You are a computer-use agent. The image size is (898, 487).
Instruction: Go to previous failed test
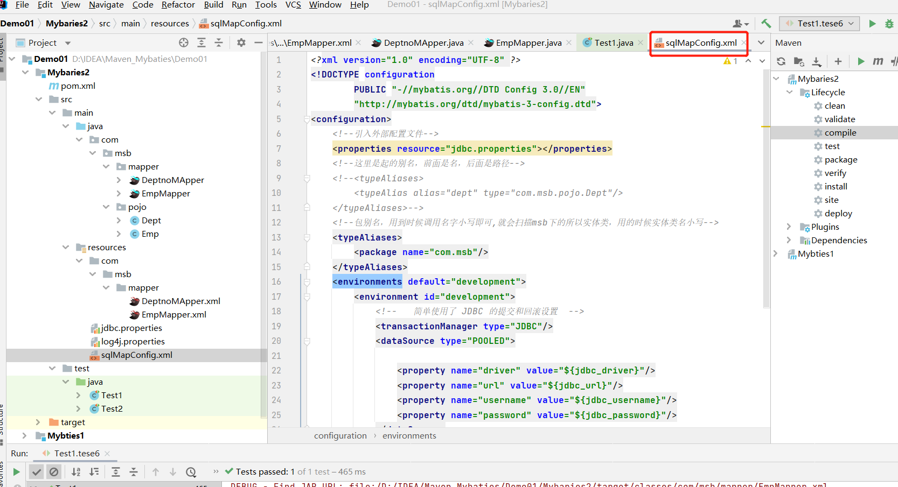tap(156, 472)
